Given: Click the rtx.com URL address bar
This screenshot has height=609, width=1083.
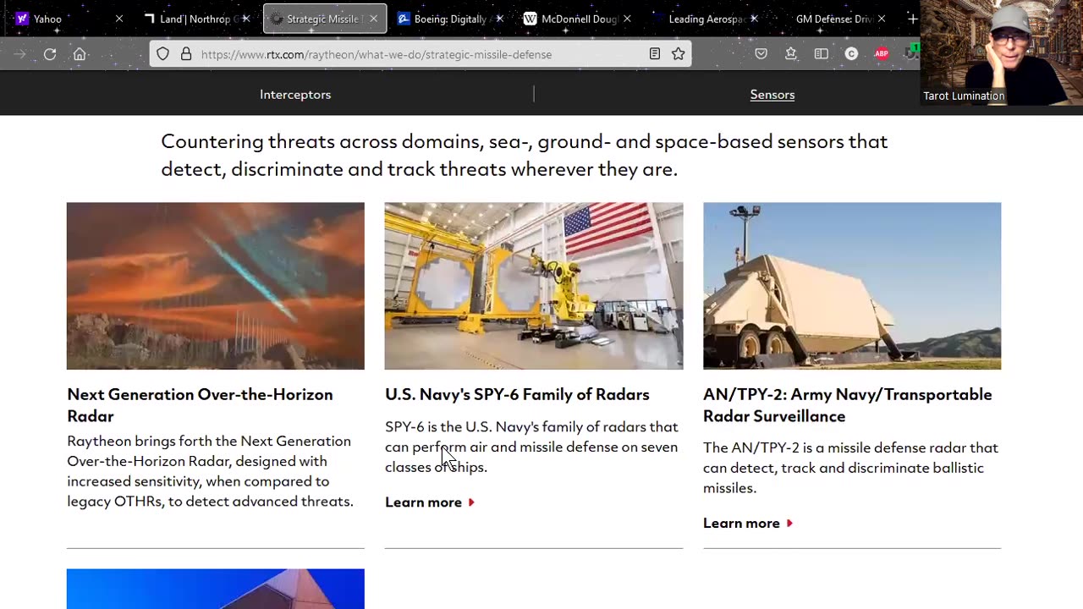Looking at the screenshot, I should [x=421, y=54].
